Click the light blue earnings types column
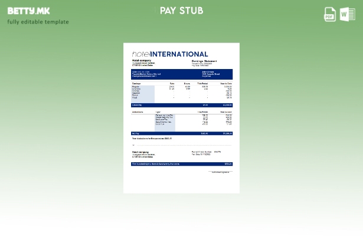The width and height of the screenshot is (363, 236). point(143,93)
